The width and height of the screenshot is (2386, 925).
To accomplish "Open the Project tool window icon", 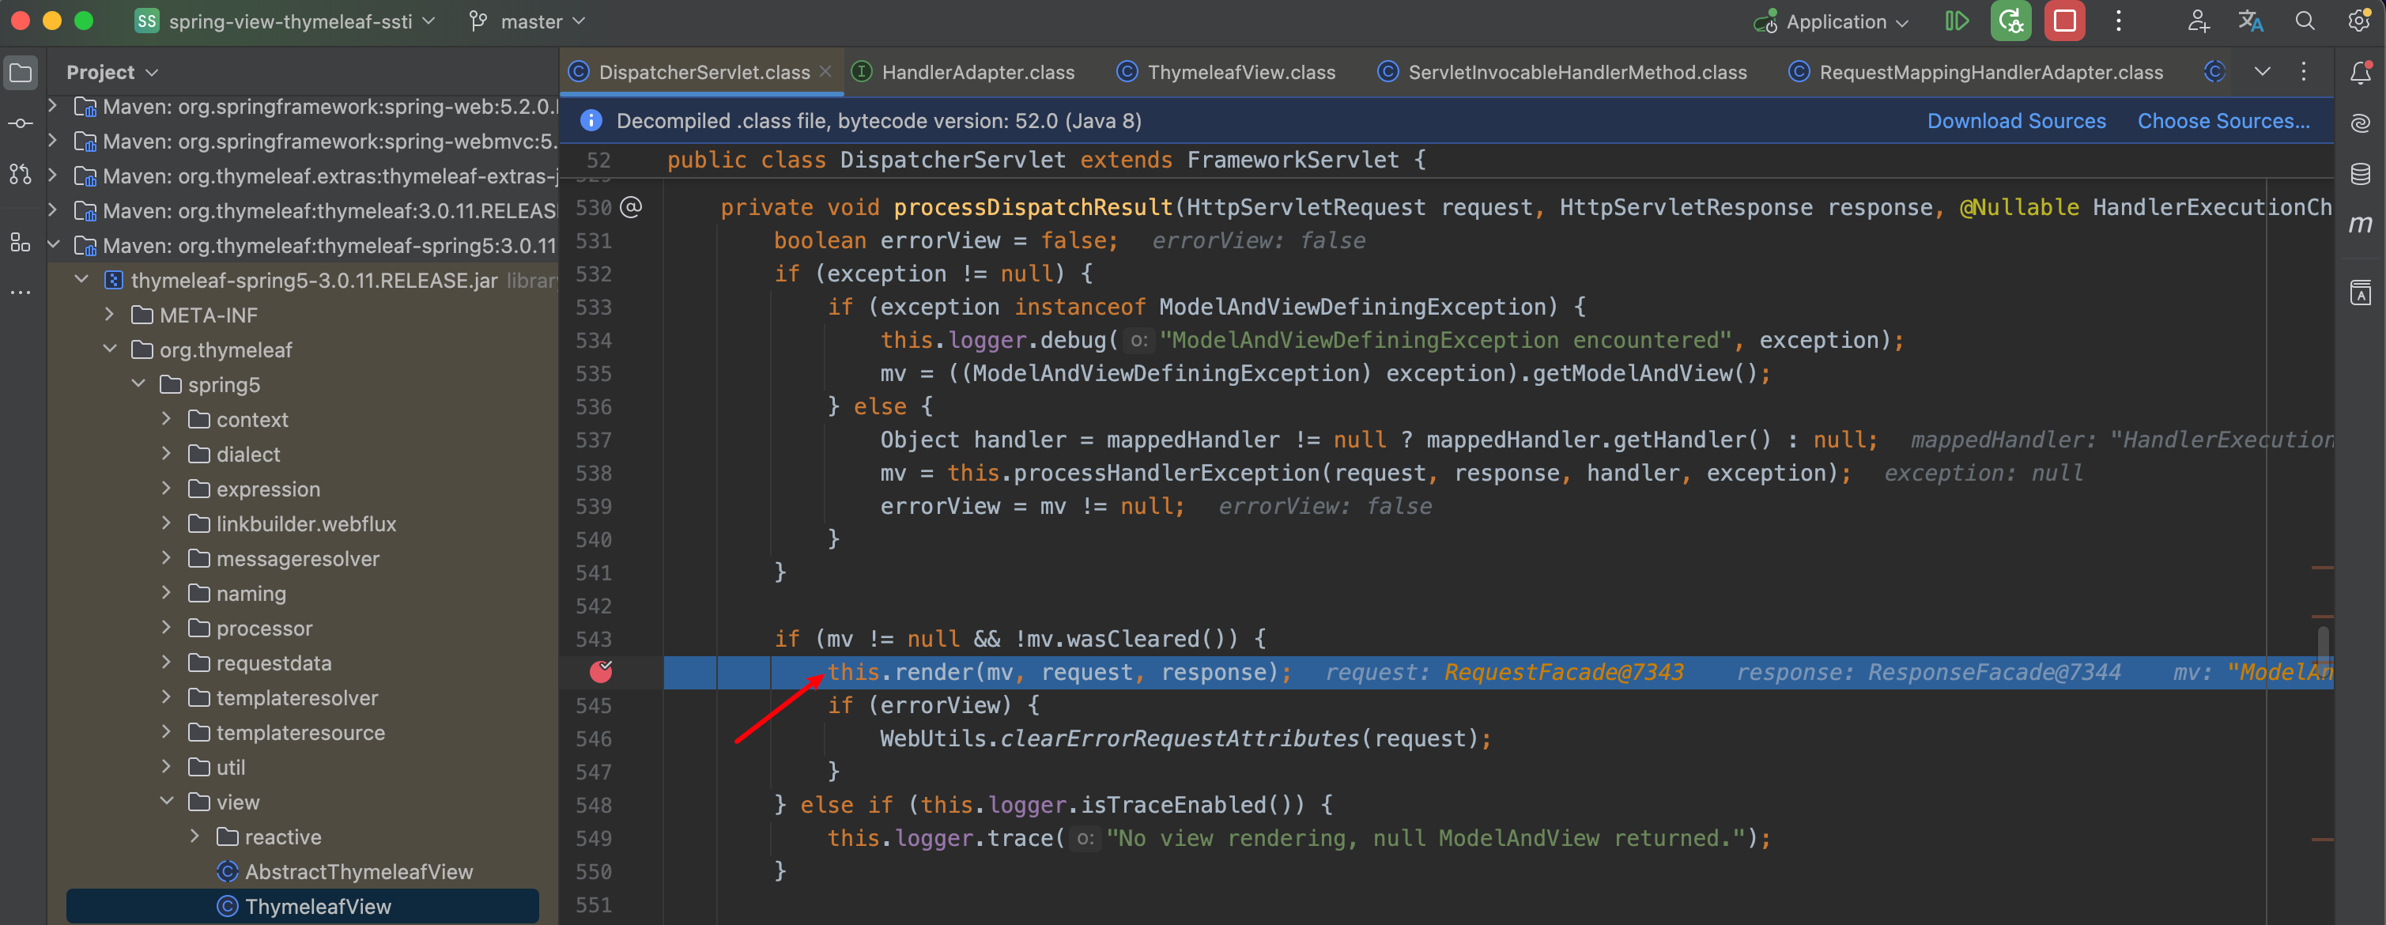I will tap(21, 74).
